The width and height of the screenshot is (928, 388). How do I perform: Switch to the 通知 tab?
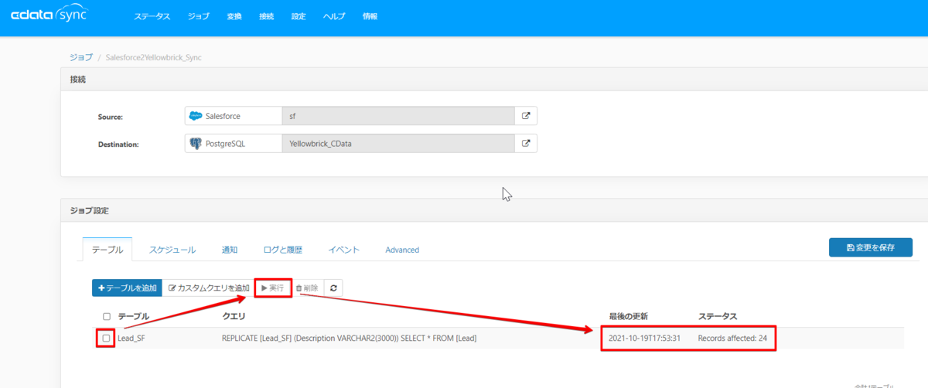click(x=230, y=250)
